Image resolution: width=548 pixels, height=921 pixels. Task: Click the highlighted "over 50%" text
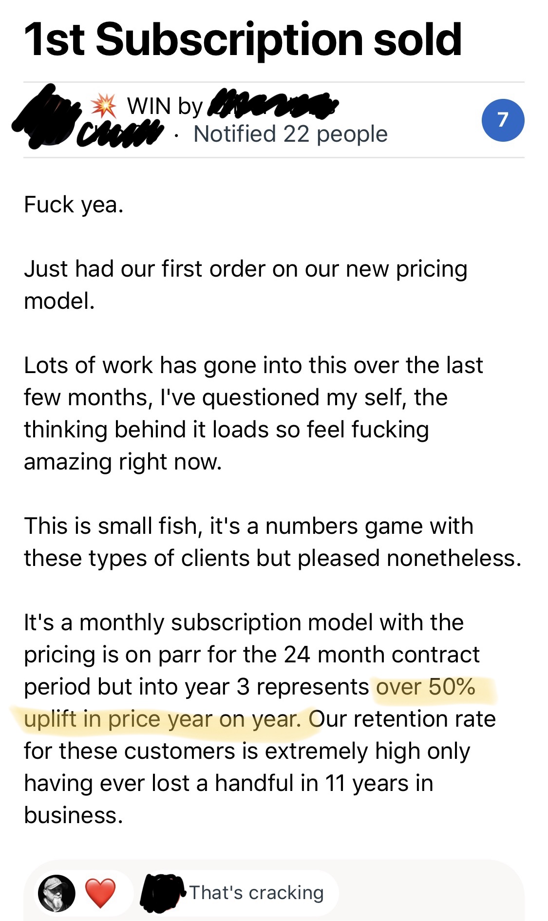coord(426,687)
